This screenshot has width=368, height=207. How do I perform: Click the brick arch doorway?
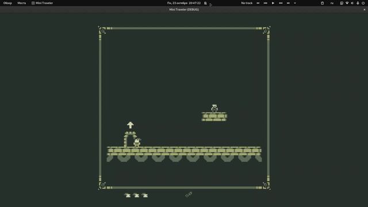(x=130, y=139)
